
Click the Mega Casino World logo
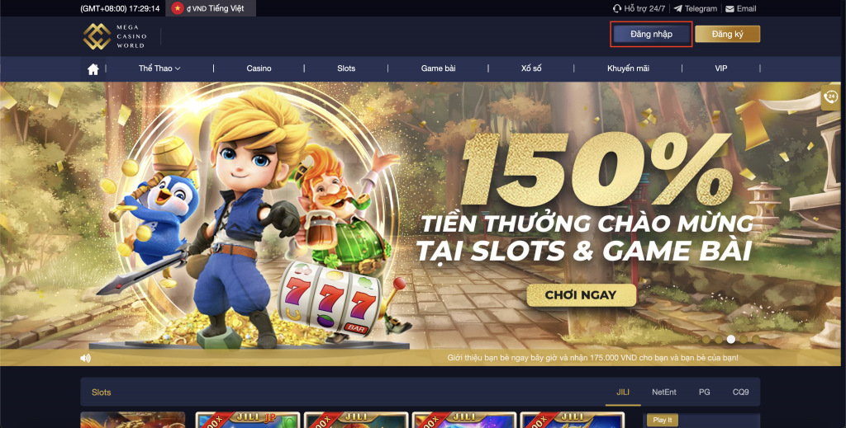(115, 36)
